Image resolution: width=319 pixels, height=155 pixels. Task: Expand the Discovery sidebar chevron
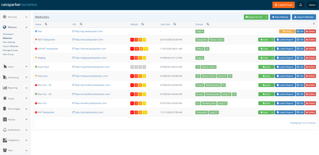(x=27, y=17)
